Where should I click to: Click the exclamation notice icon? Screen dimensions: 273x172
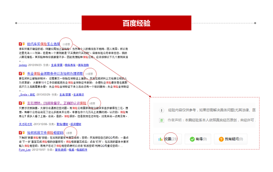point(161,110)
